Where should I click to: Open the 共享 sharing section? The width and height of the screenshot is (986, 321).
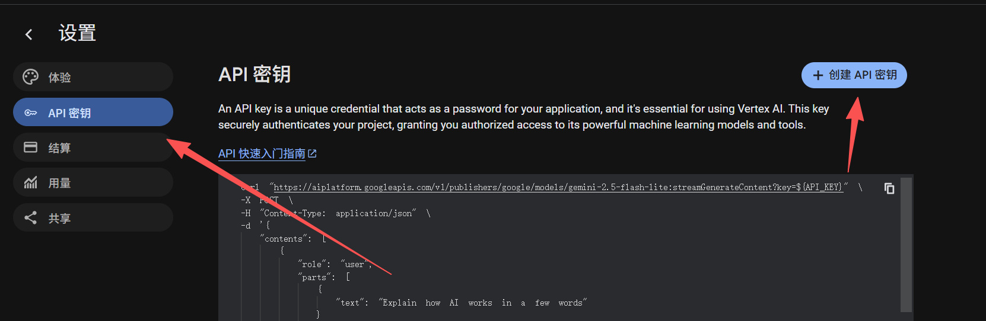point(93,217)
